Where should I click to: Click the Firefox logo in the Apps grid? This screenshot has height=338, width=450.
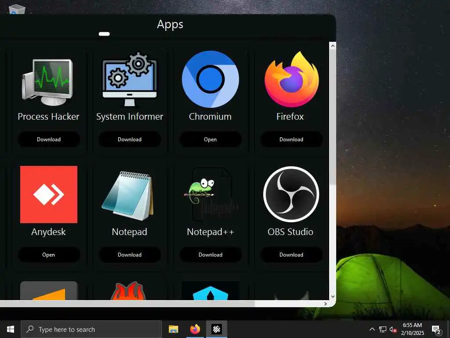[291, 79]
